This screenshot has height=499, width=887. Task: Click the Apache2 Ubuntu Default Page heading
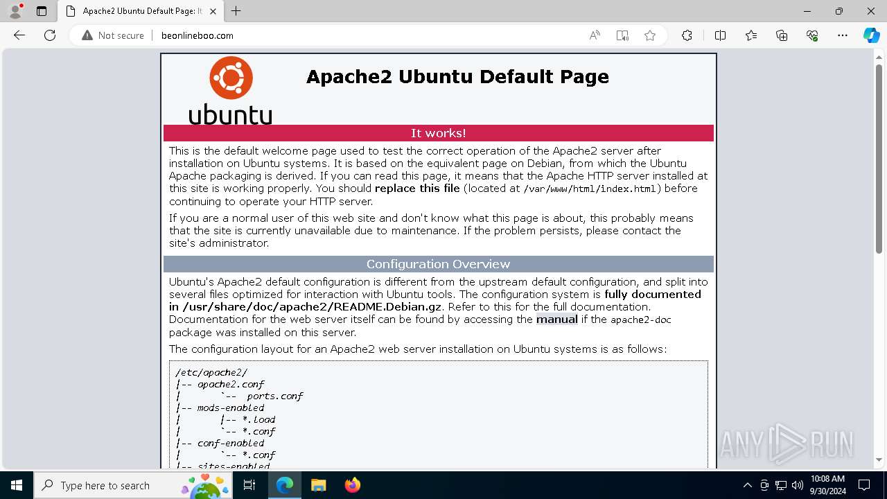click(x=457, y=77)
